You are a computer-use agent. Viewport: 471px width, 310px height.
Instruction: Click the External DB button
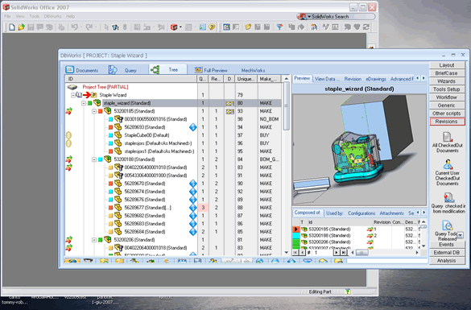(x=447, y=253)
